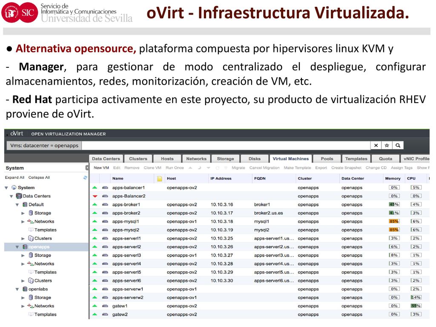Bookmark the search with star icon
This screenshot has height=327, width=436.
[x=387, y=146]
